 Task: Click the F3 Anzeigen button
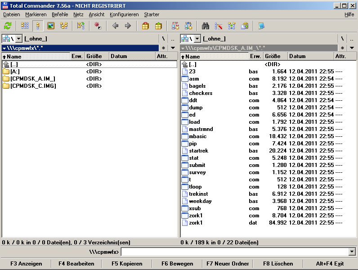click(x=26, y=264)
